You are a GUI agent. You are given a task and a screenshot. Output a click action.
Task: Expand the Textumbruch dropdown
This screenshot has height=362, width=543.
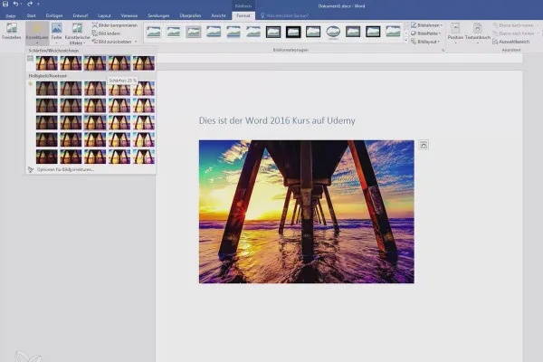(478, 33)
